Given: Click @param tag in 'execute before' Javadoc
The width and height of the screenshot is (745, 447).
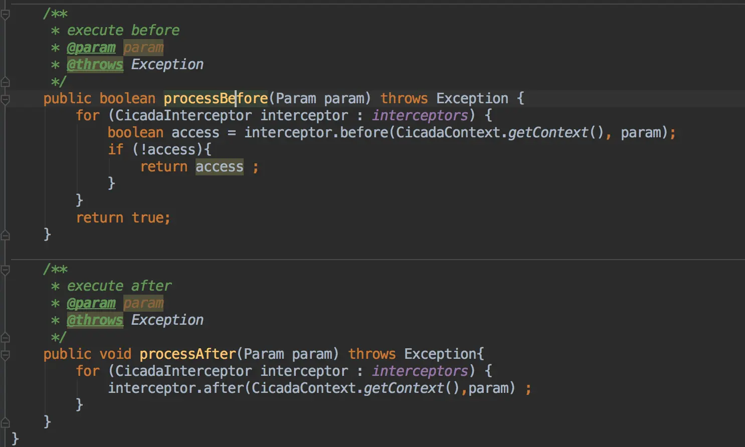Looking at the screenshot, I should click(x=91, y=48).
